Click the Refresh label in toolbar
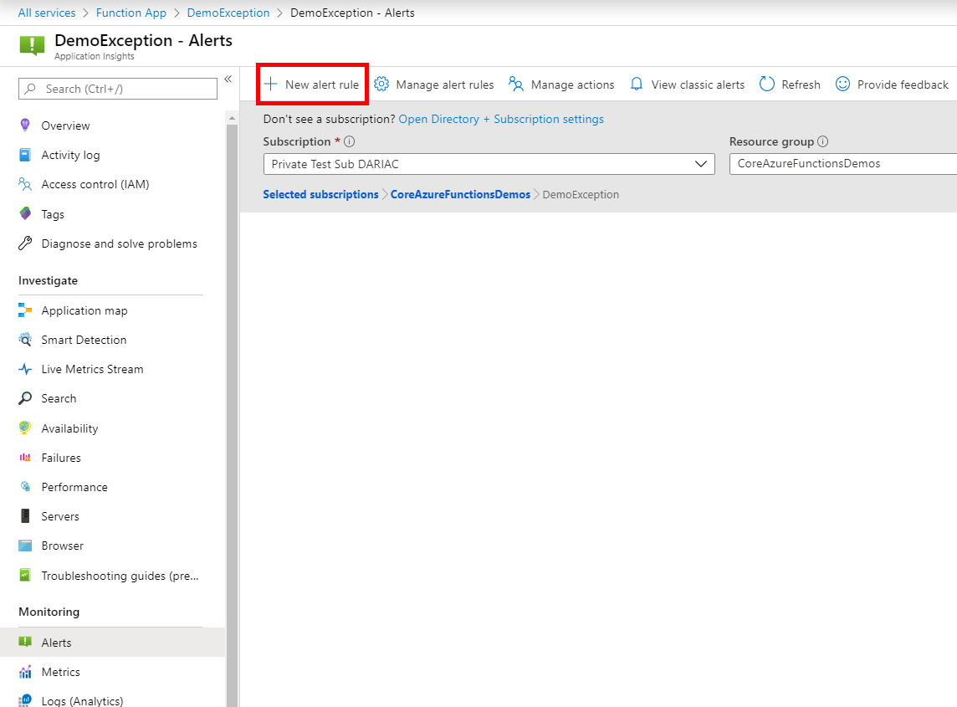957x707 pixels. tap(801, 85)
